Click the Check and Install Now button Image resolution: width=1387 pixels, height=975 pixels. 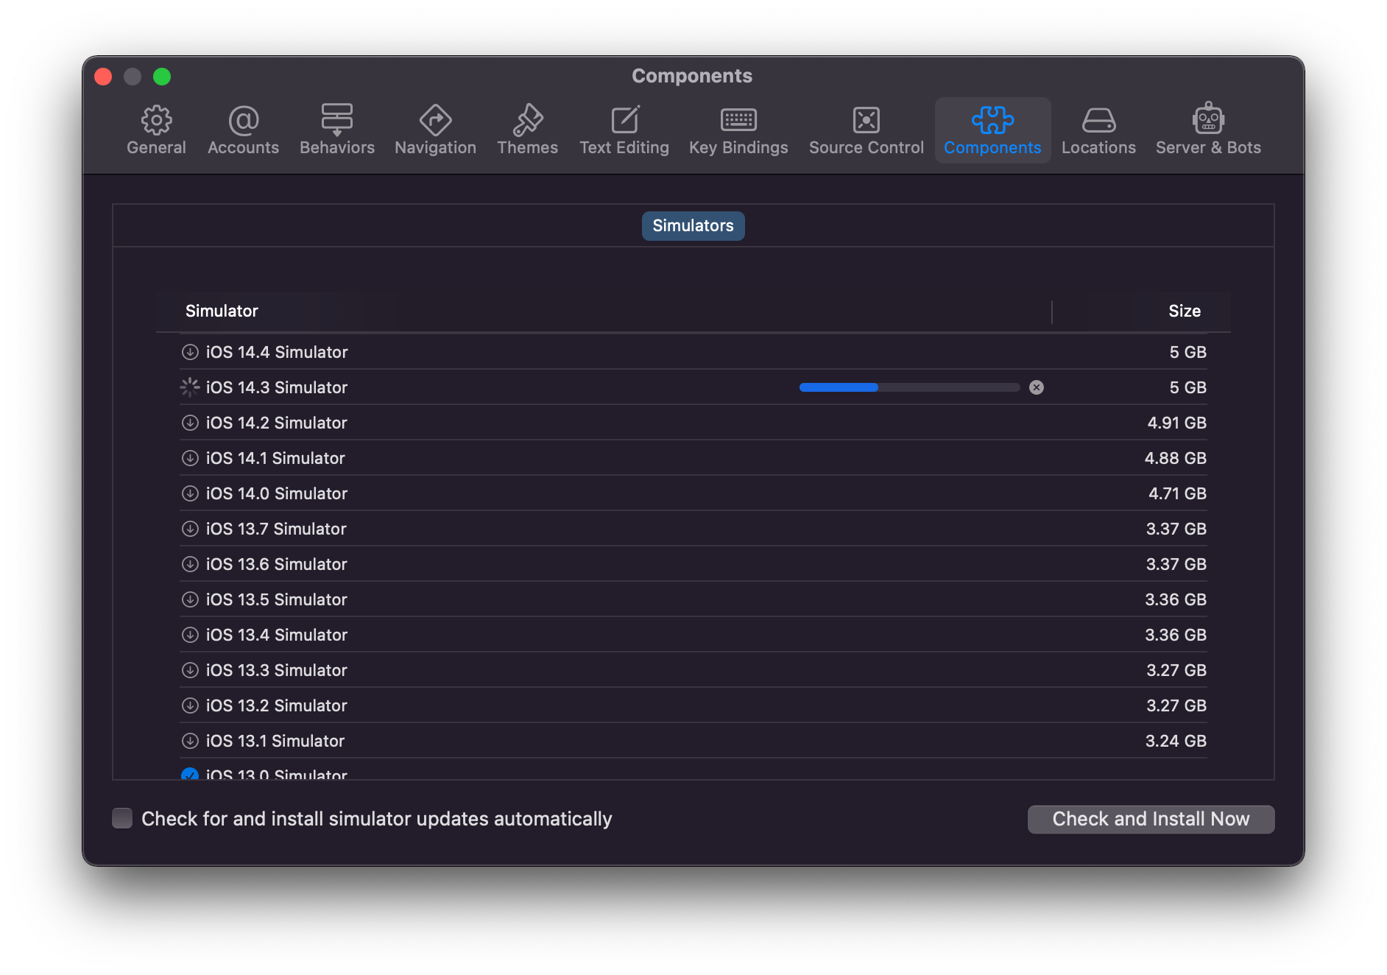coord(1151,819)
